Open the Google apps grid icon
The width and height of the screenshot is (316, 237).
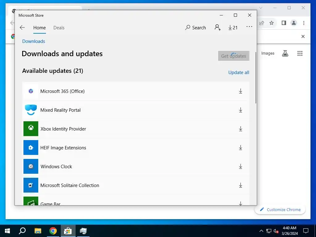tap(300, 53)
